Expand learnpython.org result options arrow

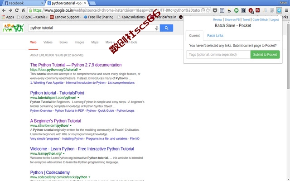64,153
